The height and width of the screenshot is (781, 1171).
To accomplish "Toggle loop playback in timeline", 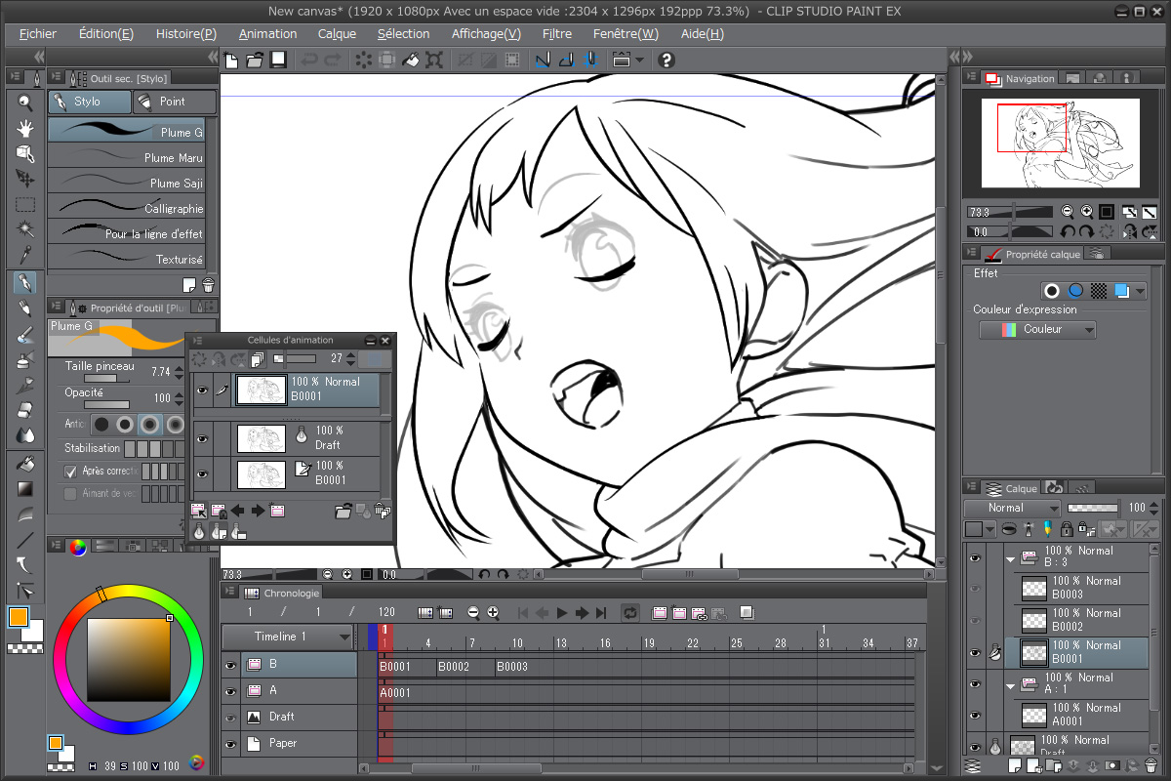I will pyautogui.click(x=630, y=613).
